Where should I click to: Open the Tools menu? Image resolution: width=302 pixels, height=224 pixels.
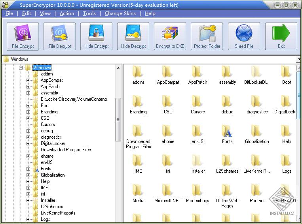click(89, 13)
